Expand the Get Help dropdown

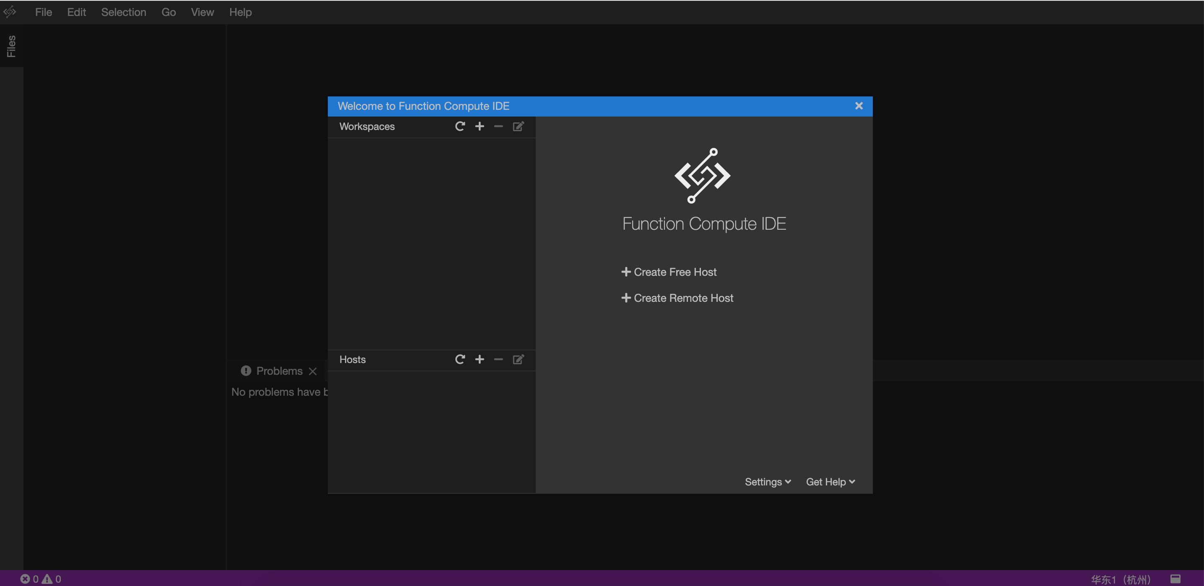(830, 482)
